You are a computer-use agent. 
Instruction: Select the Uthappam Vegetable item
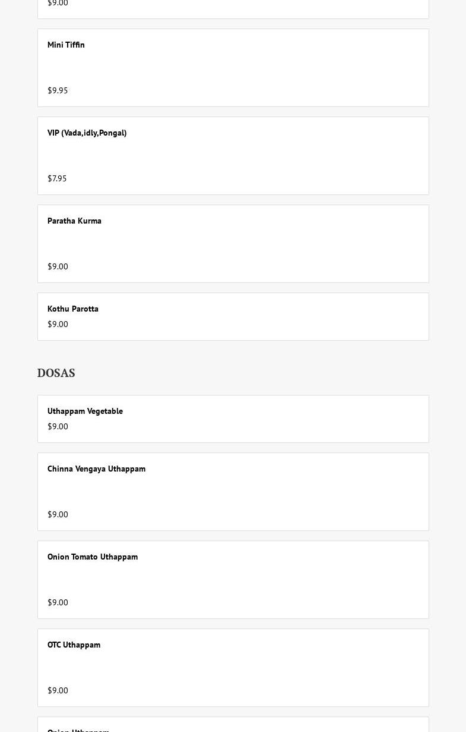click(x=85, y=411)
